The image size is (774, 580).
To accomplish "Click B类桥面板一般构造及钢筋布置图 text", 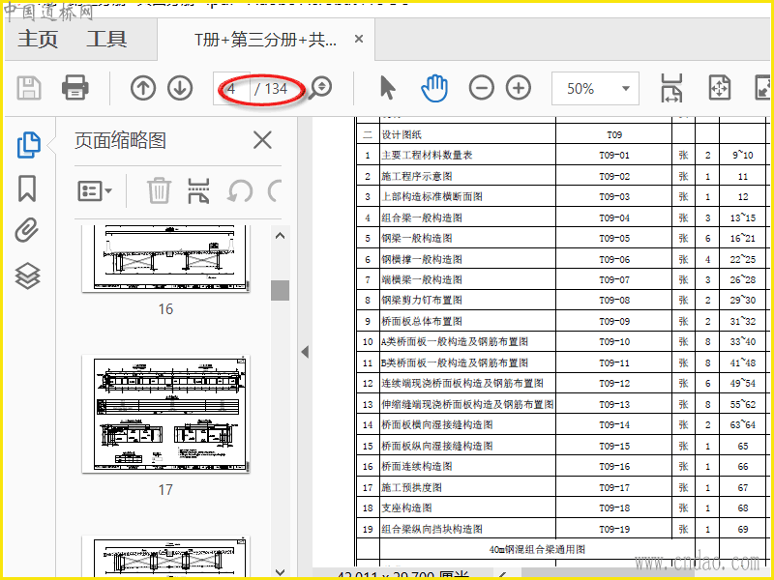I will pyautogui.click(x=455, y=363).
